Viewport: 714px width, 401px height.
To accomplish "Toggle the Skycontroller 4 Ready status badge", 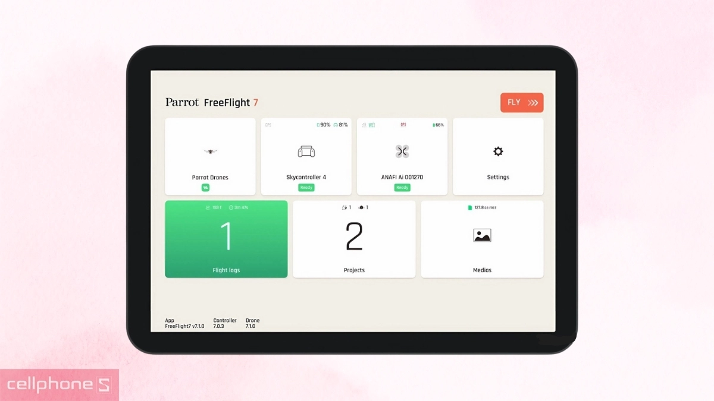I will [306, 187].
